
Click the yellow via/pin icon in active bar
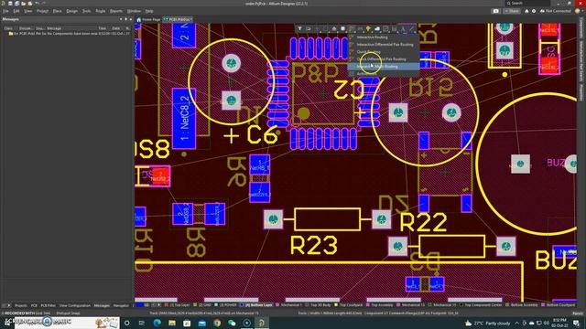click(x=368, y=28)
